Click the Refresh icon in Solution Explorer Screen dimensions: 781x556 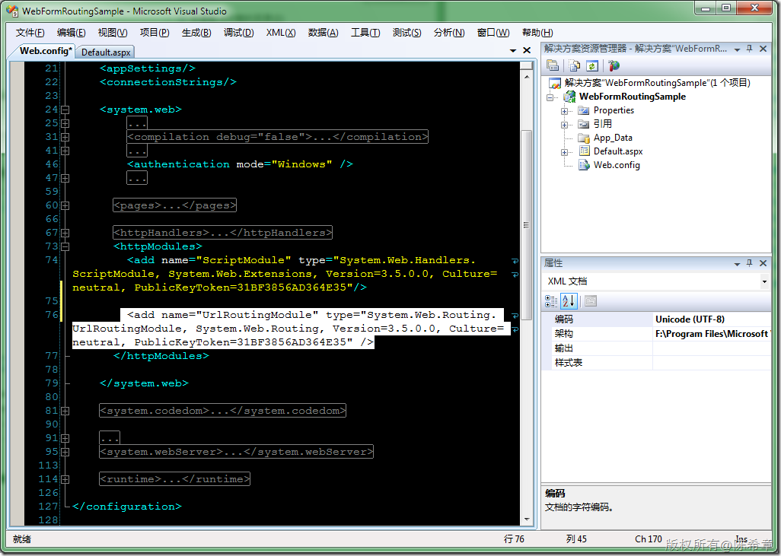pos(591,65)
